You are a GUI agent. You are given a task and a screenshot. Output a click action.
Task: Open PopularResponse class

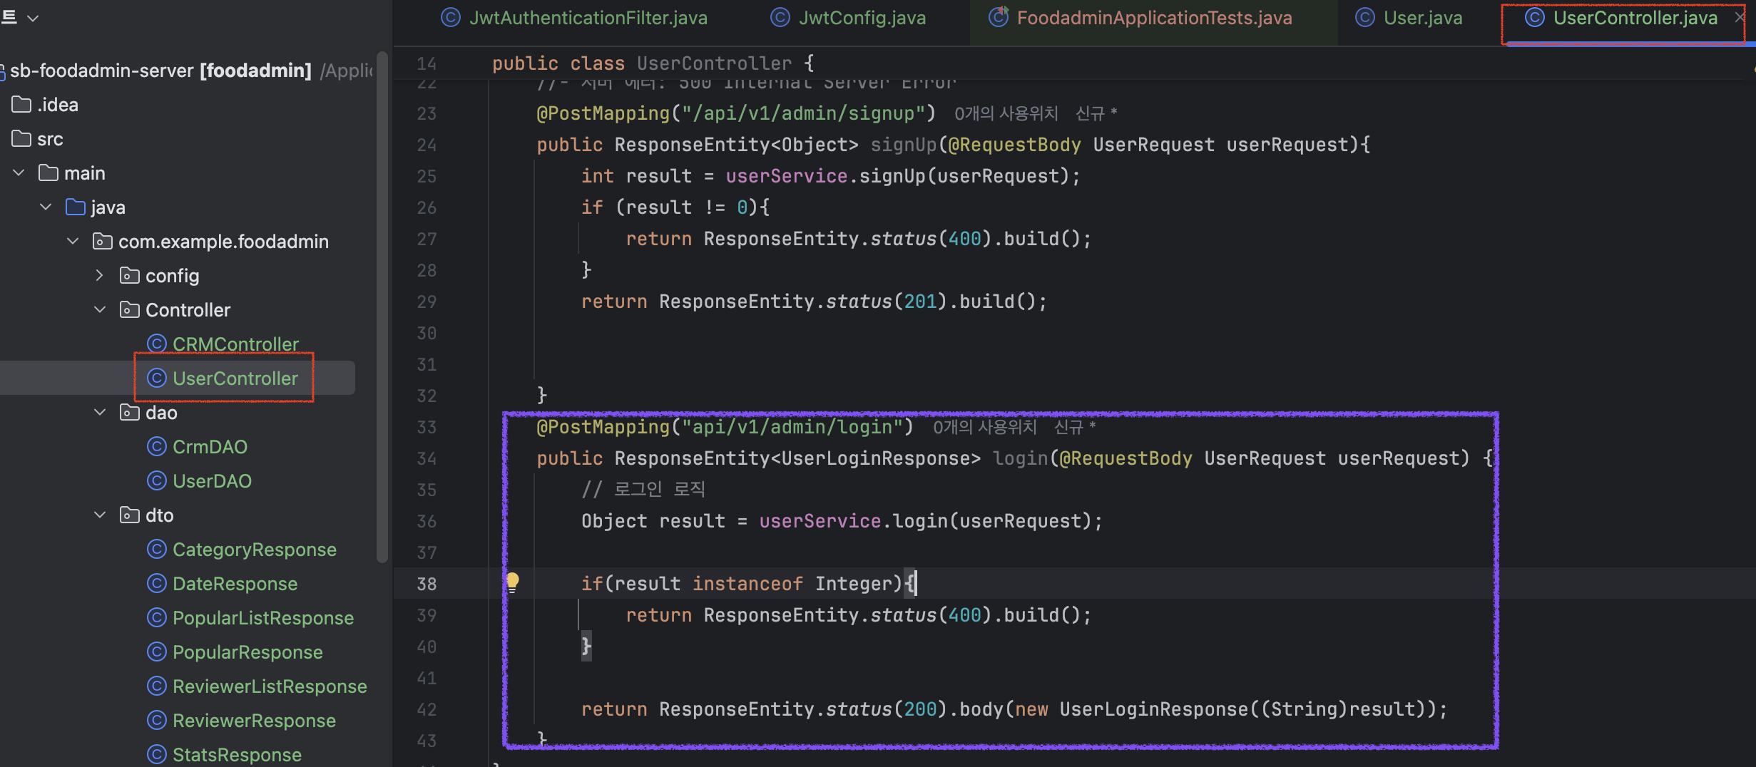pos(247,652)
